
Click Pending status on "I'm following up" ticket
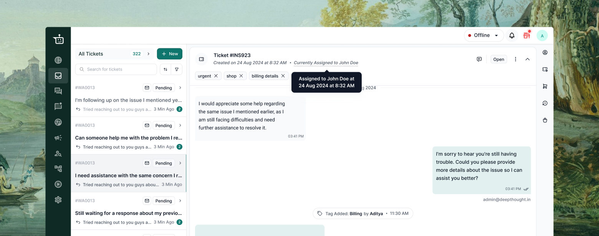[x=164, y=88]
